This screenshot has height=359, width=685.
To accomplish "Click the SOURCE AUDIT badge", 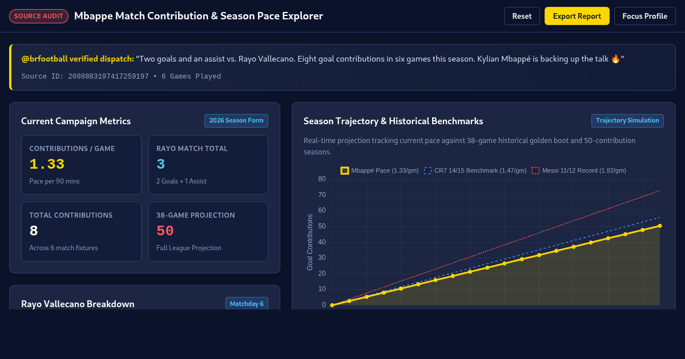I will click(x=39, y=16).
